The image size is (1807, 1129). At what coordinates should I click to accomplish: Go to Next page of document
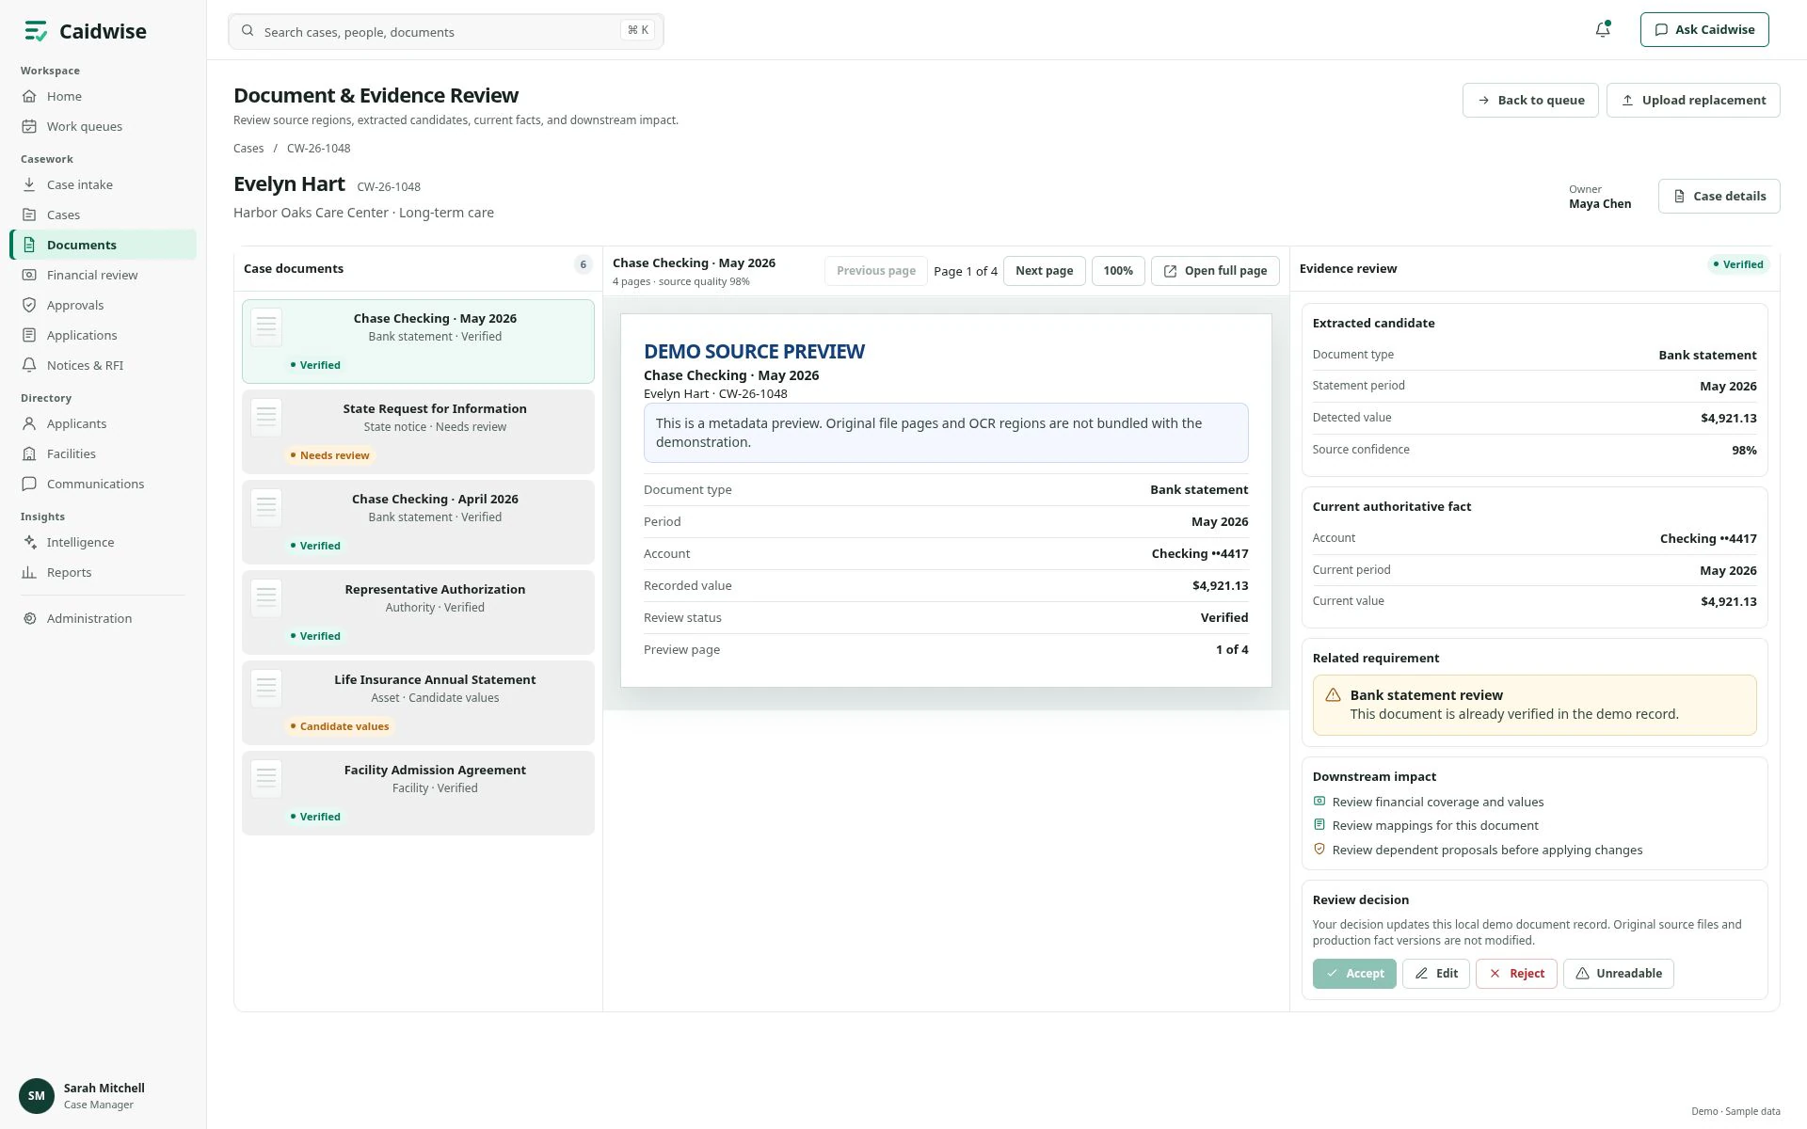click(1044, 271)
